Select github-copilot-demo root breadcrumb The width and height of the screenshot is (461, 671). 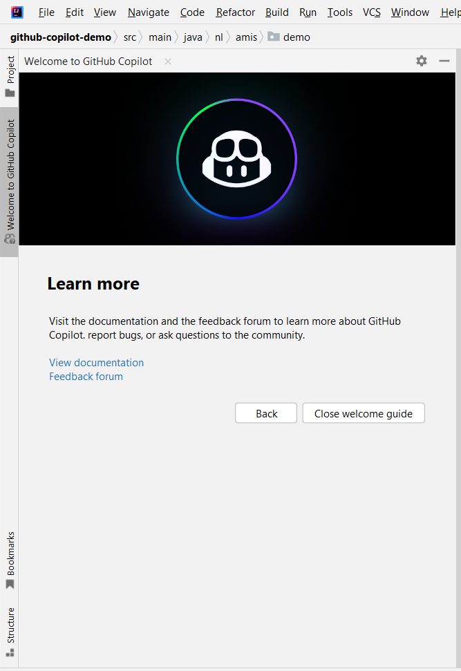point(60,37)
